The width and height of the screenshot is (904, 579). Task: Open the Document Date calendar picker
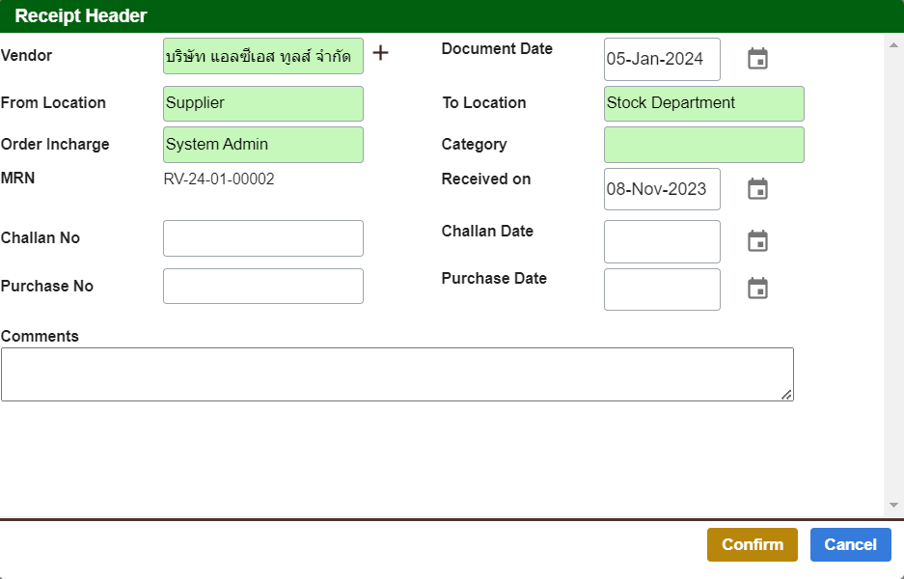(757, 58)
